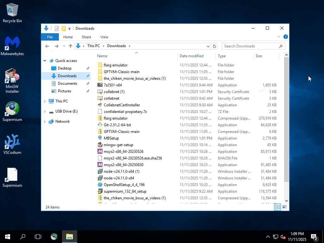The height and width of the screenshot is (243, 324).
Task: Select Pictures in Quick access
Action: [x=65, y=91]
